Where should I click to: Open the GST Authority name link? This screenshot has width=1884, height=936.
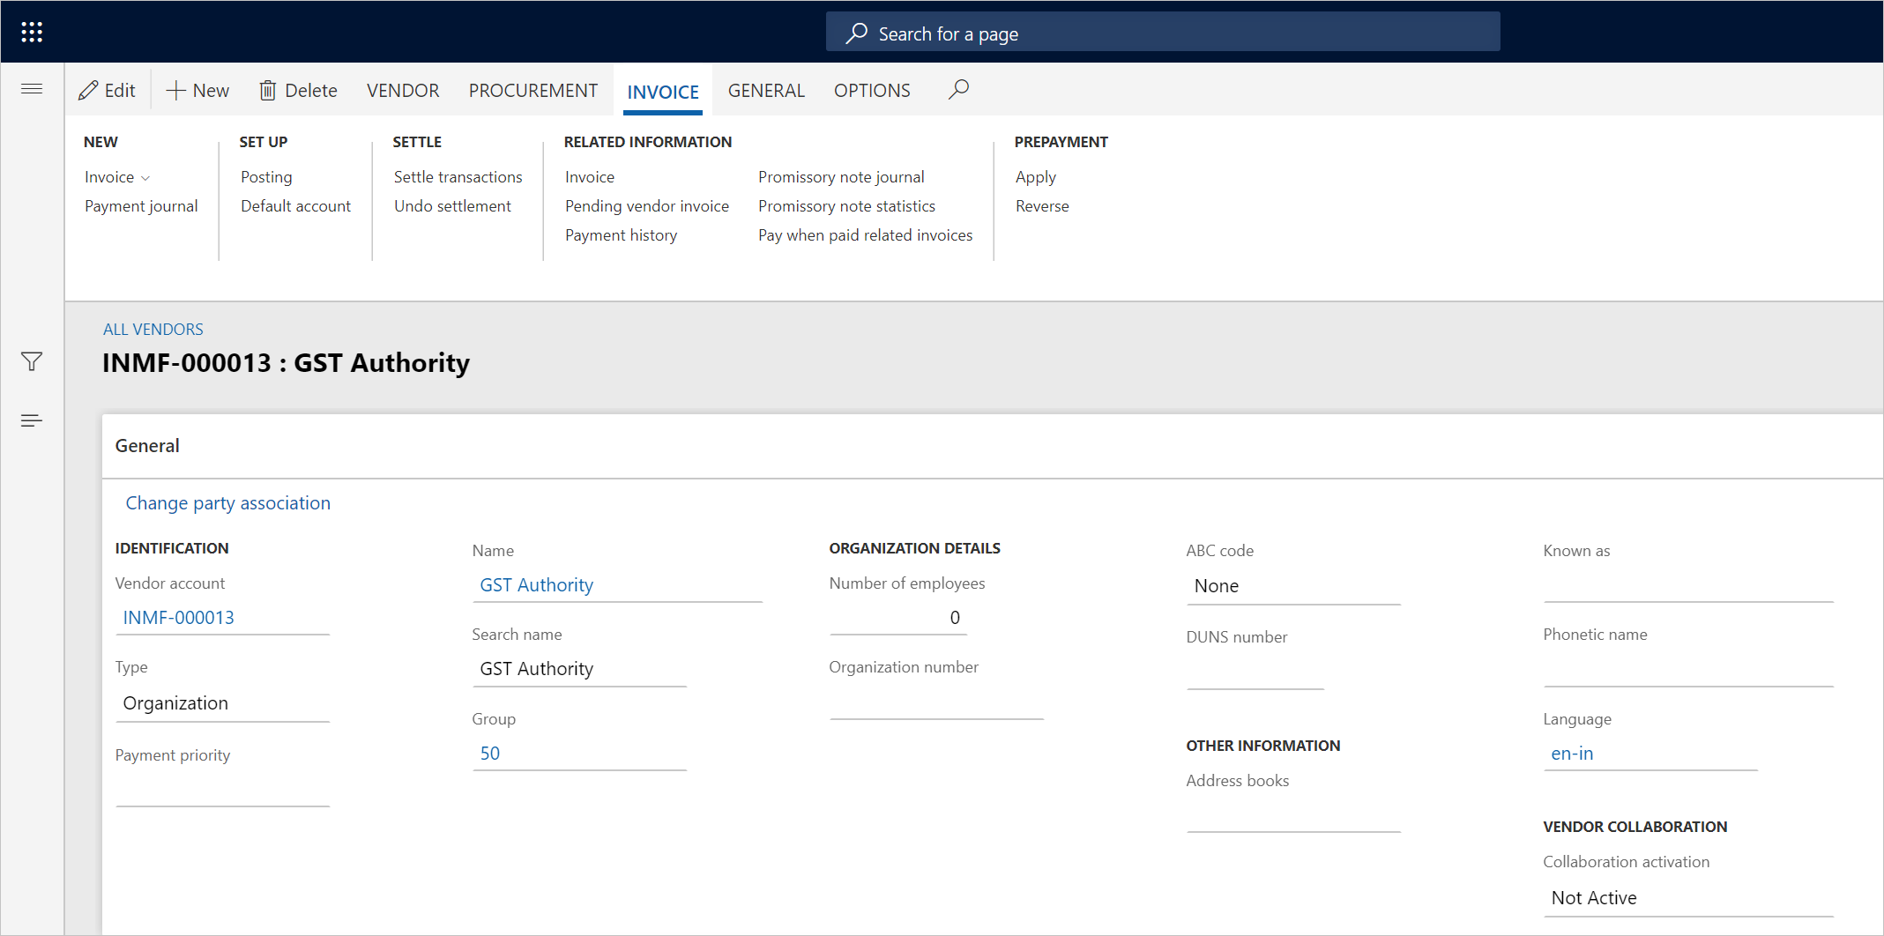[536, 585]
